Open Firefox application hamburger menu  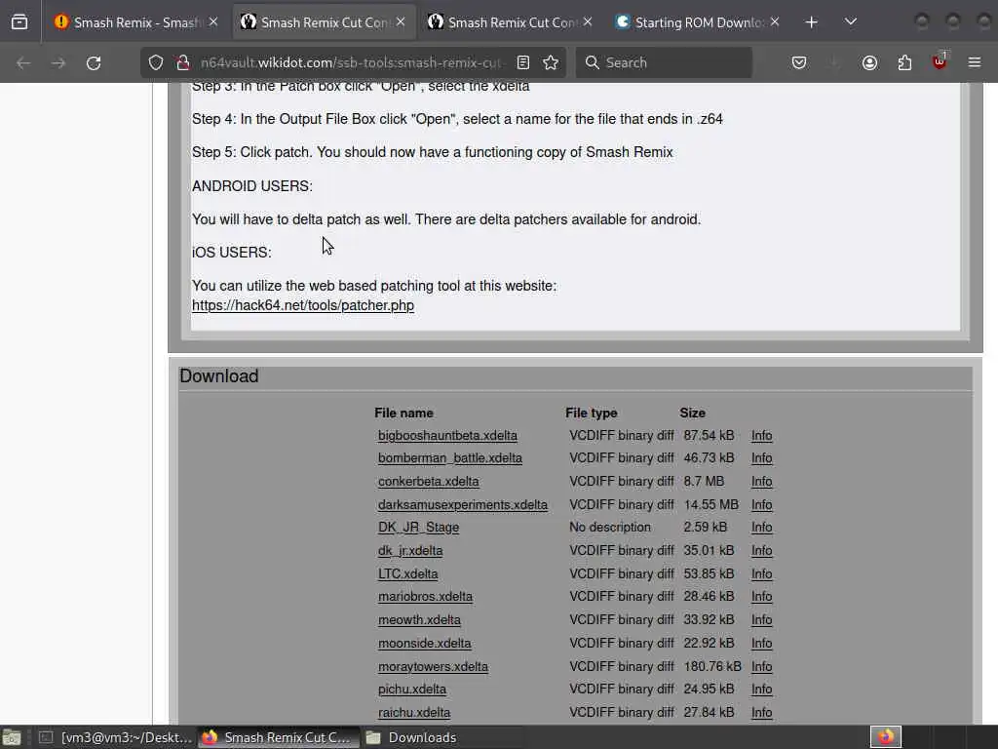(x=975, y=62)
